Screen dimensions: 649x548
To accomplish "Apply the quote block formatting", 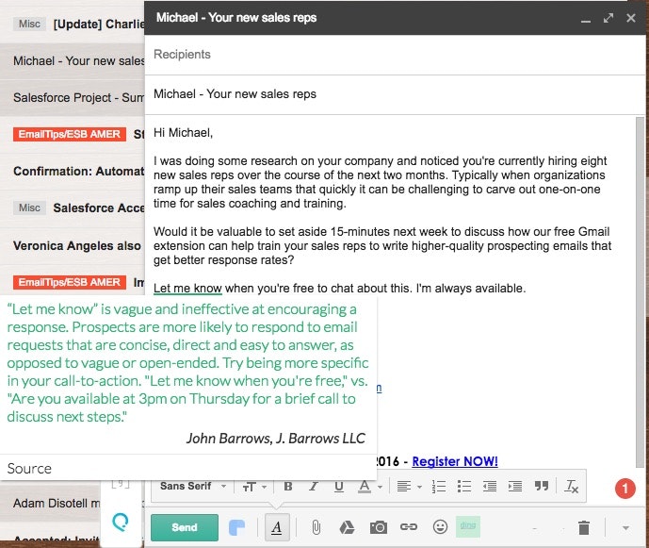I will [541, 486].
